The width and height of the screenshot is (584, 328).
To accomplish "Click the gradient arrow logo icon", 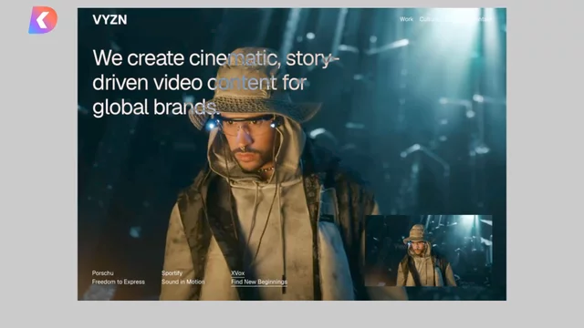I will click(43, 20).
